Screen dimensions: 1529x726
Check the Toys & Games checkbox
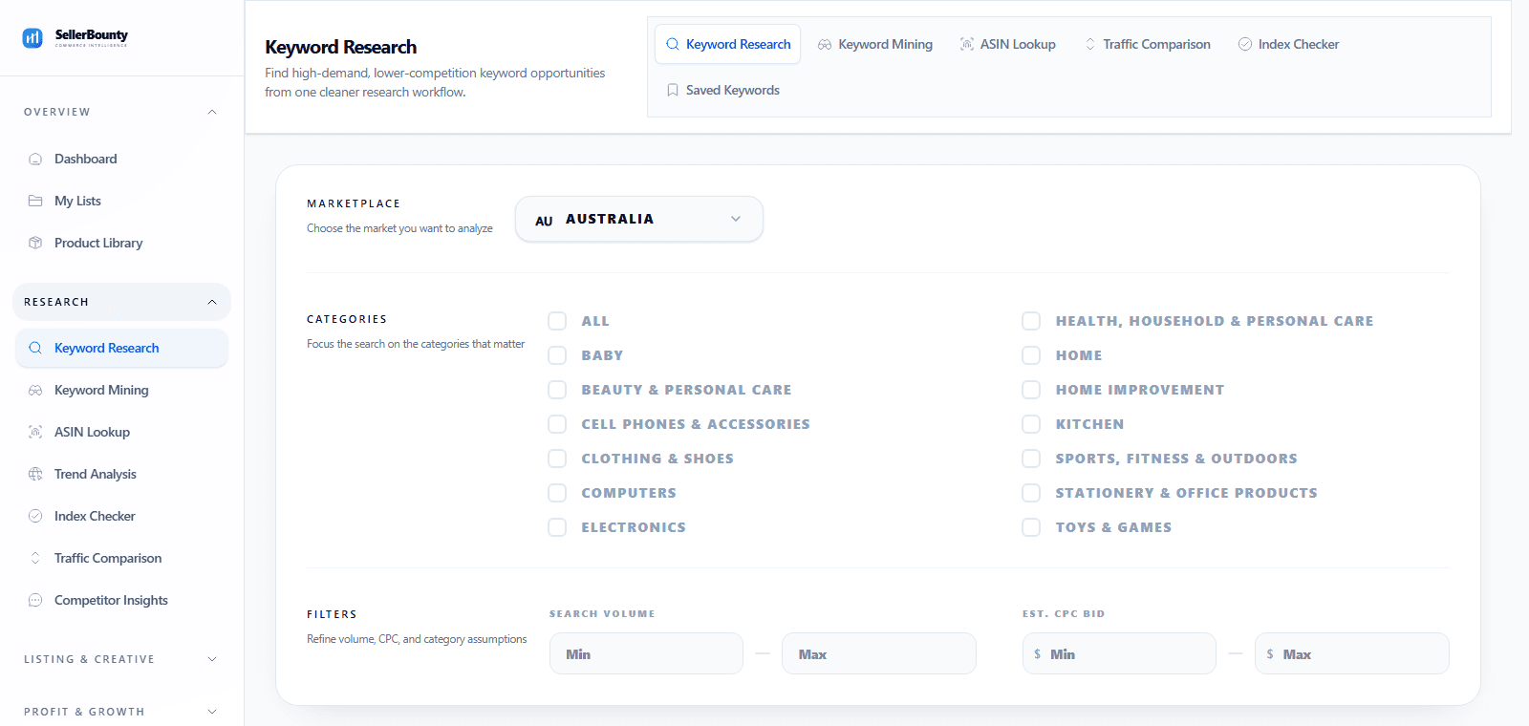point(1031,527)
